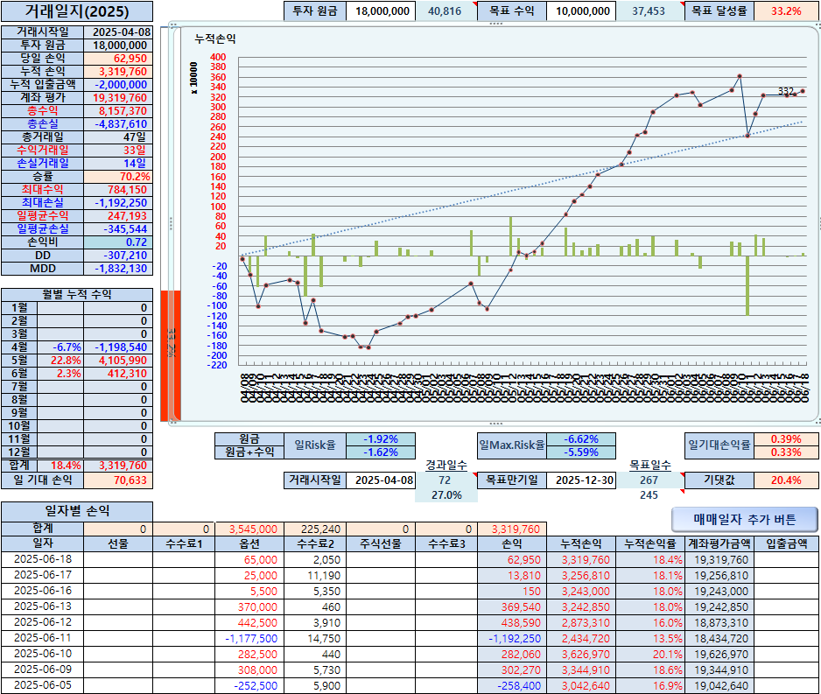Image resolution: width=821 pixels, height=694 pixels.
Task: Click the MDD value -1,832,130
Action: coord(118,269)
